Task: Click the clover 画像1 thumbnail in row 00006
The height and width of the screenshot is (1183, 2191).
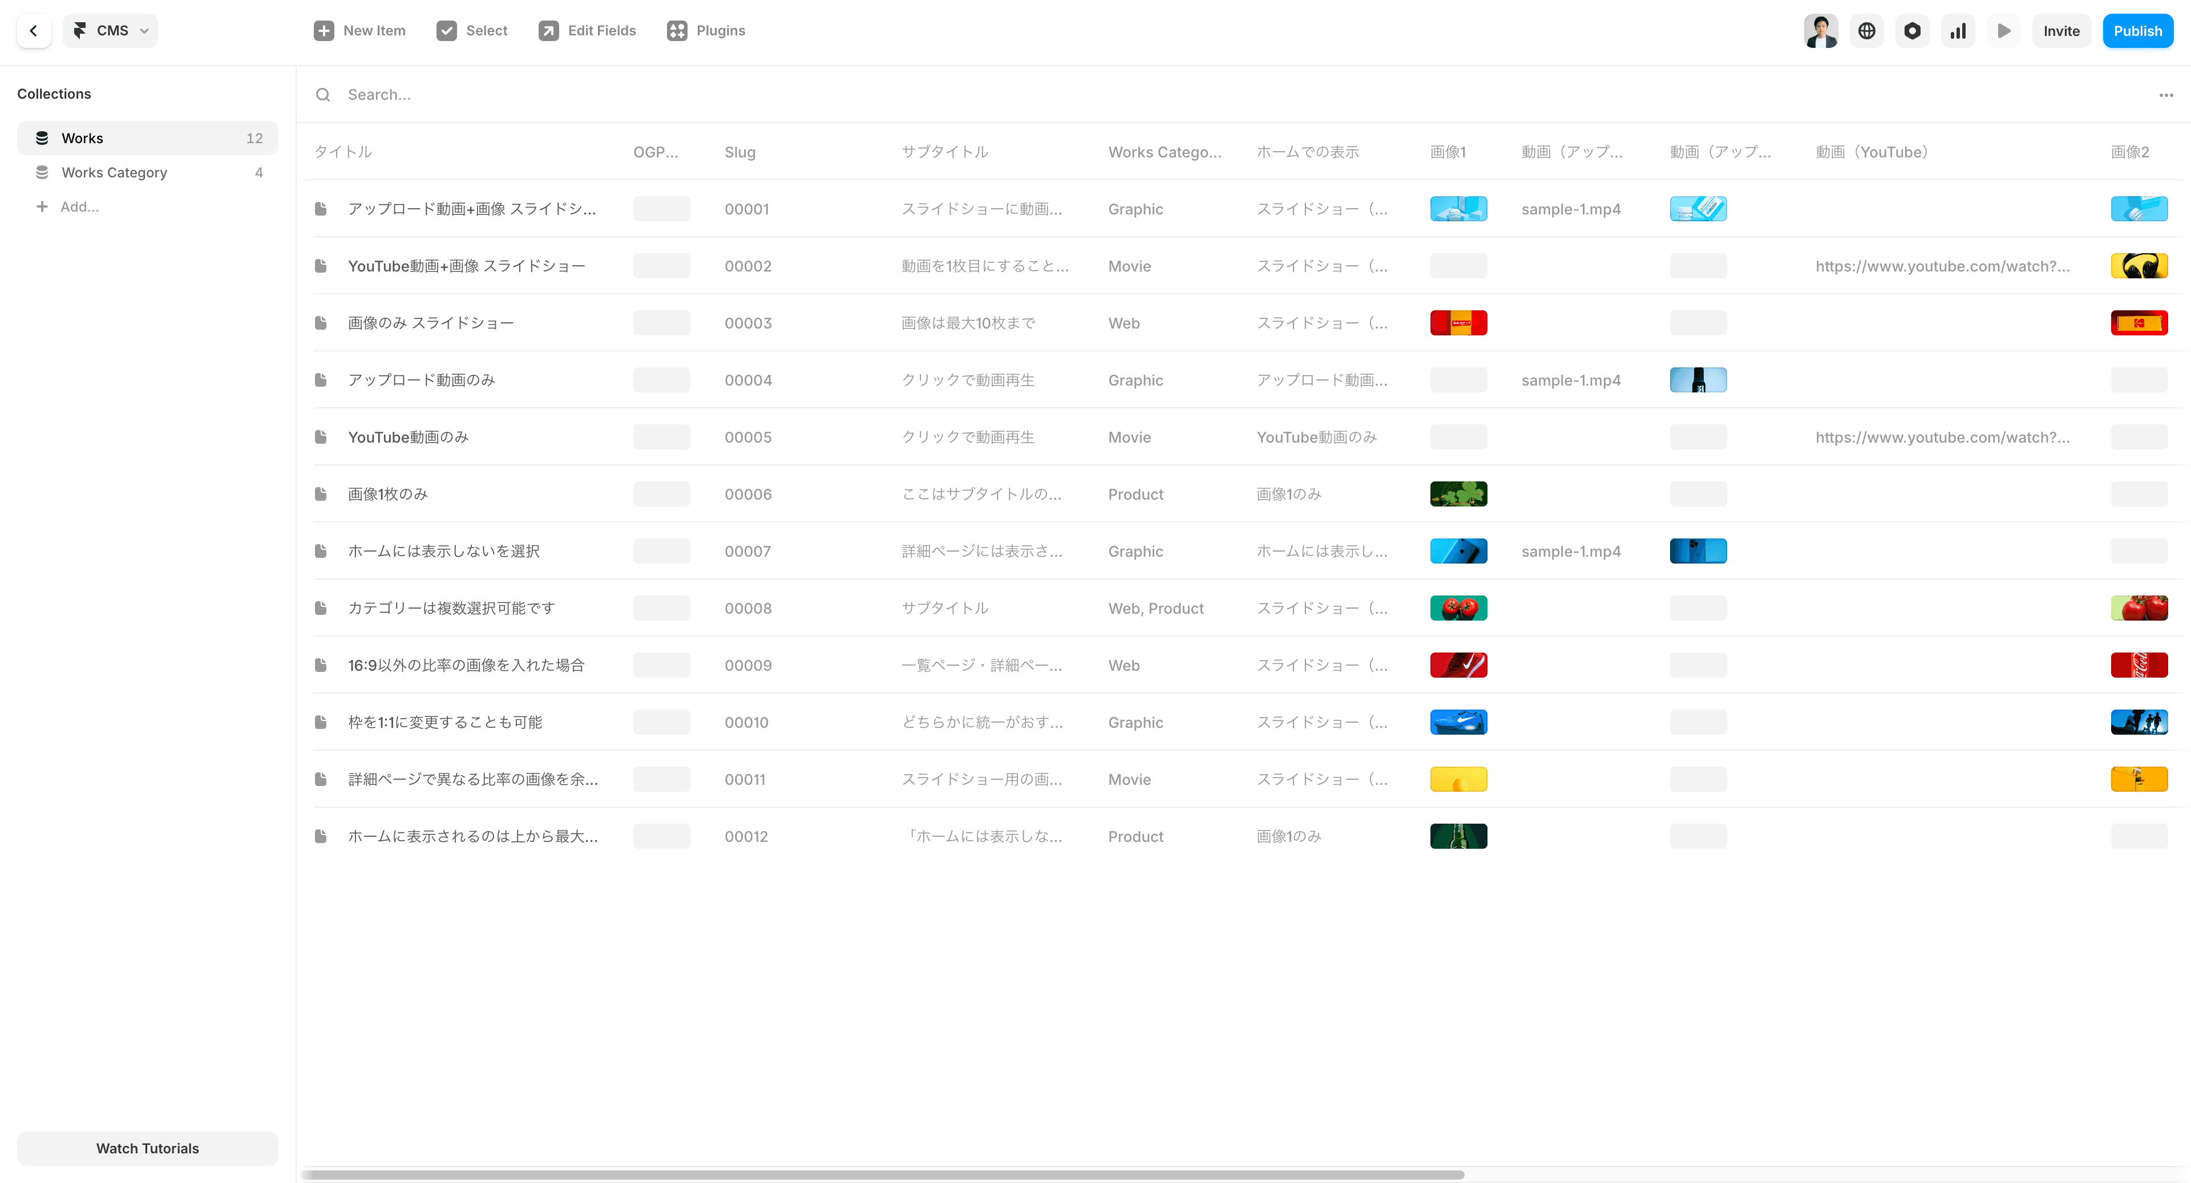Action: click(x=1459, y=493)
